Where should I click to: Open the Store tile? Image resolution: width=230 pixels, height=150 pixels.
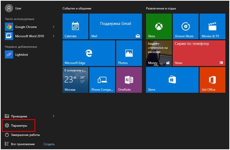point(172,80)
